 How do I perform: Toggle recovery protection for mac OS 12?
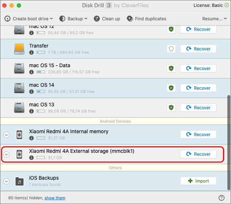click(171, 29)
